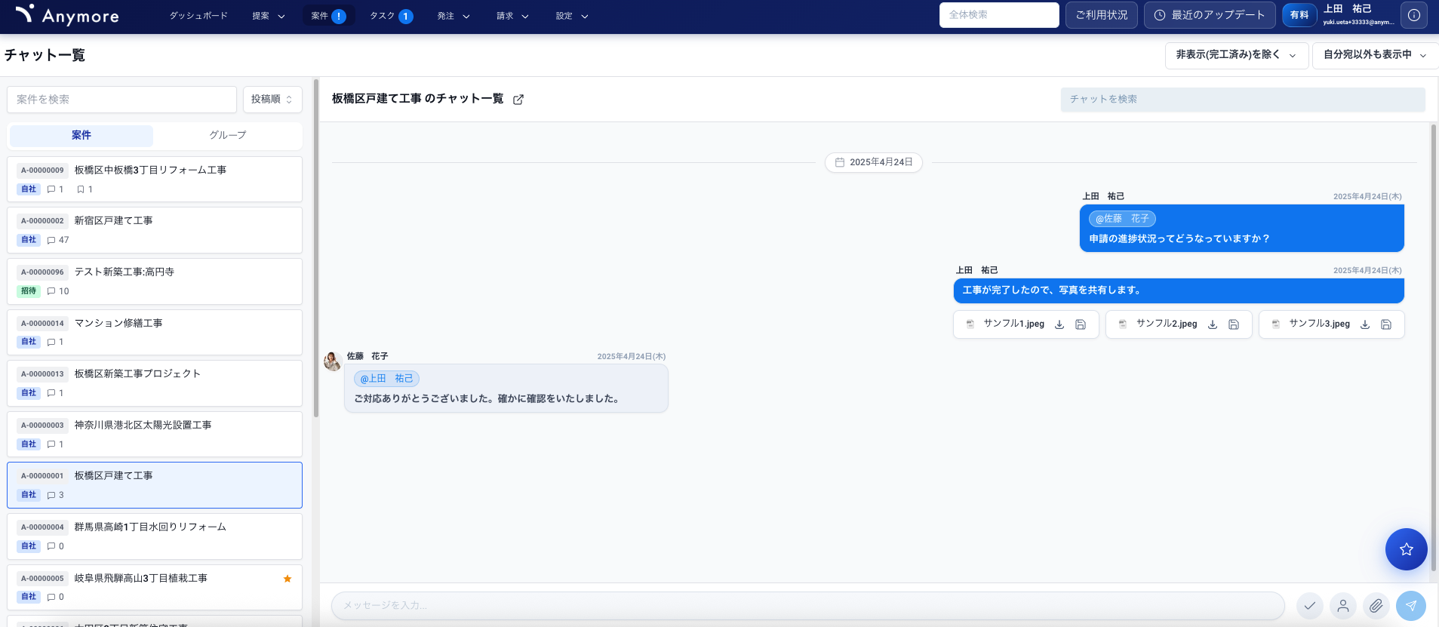The height and width of the screenshot is (627, 1439).
Task: Click the floating star favorites button
Action: point(1406,549)
